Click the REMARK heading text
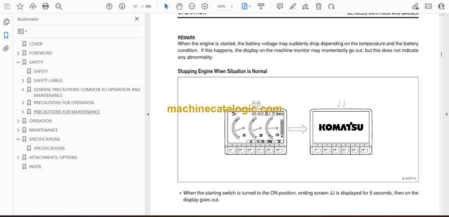 tap(187, 37)
